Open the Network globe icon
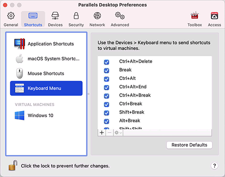Screen dimensions: 225x177 [x=97, y=16]
